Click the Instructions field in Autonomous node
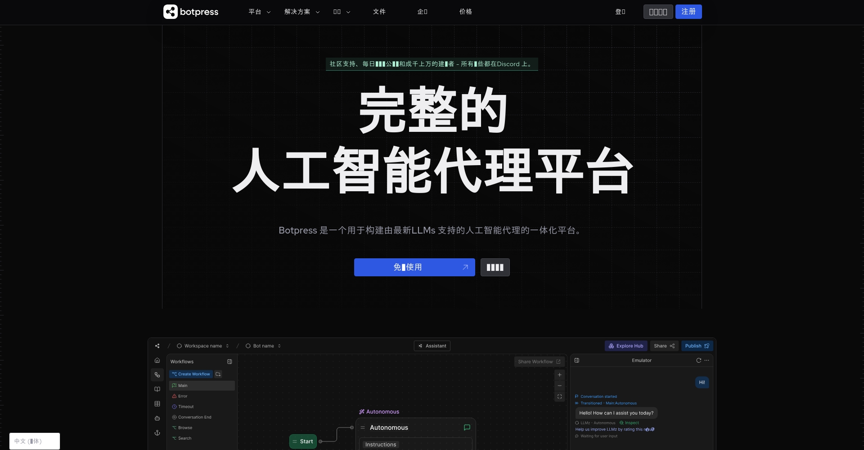864x450 pixels. [x=415, y=444]
